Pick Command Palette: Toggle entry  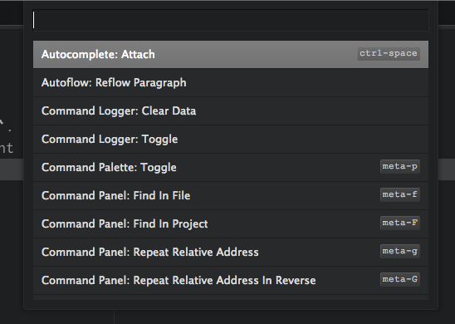pos(231,167)
